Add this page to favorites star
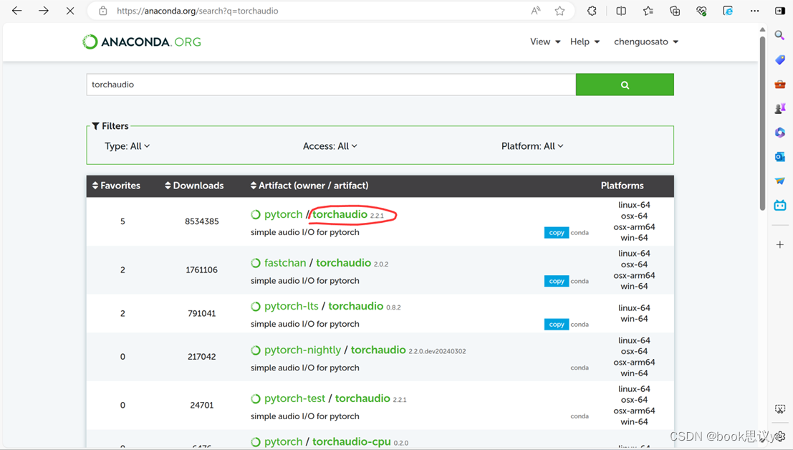 [559, 11]
